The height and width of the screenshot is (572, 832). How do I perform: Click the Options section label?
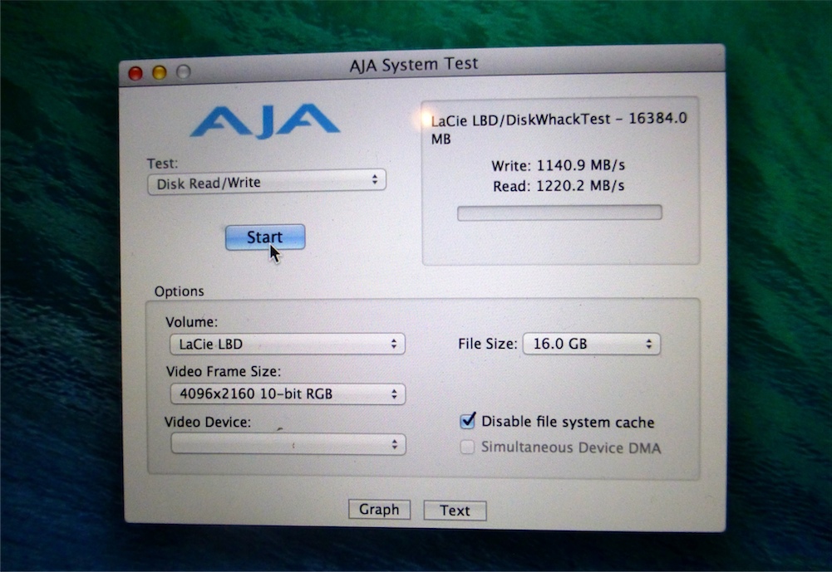[x=179, y=291]
